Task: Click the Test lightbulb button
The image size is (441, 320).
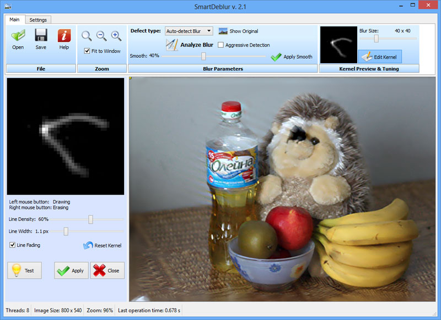Action: click(24, 271)
